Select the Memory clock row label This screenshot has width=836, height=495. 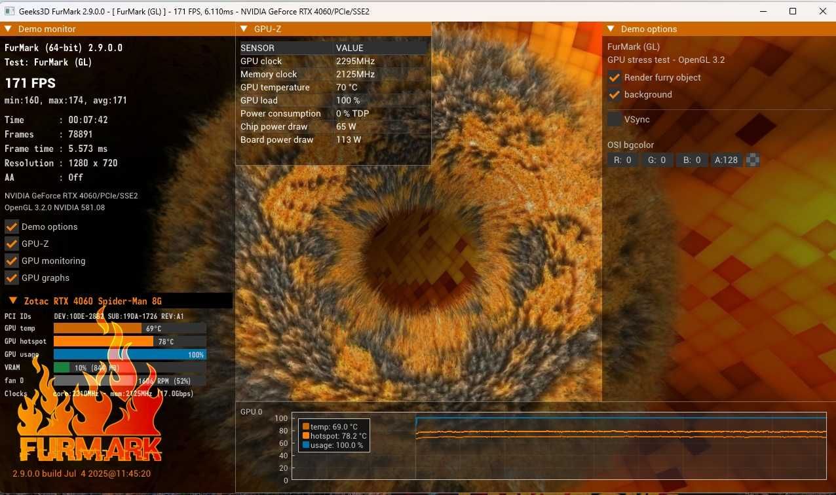coord(269,74)
